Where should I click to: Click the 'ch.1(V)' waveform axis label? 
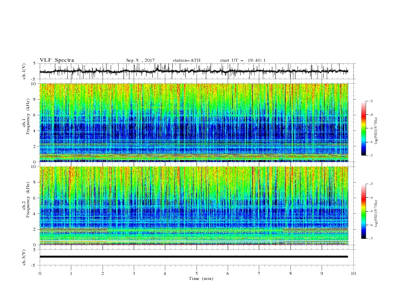coord(24,71)
